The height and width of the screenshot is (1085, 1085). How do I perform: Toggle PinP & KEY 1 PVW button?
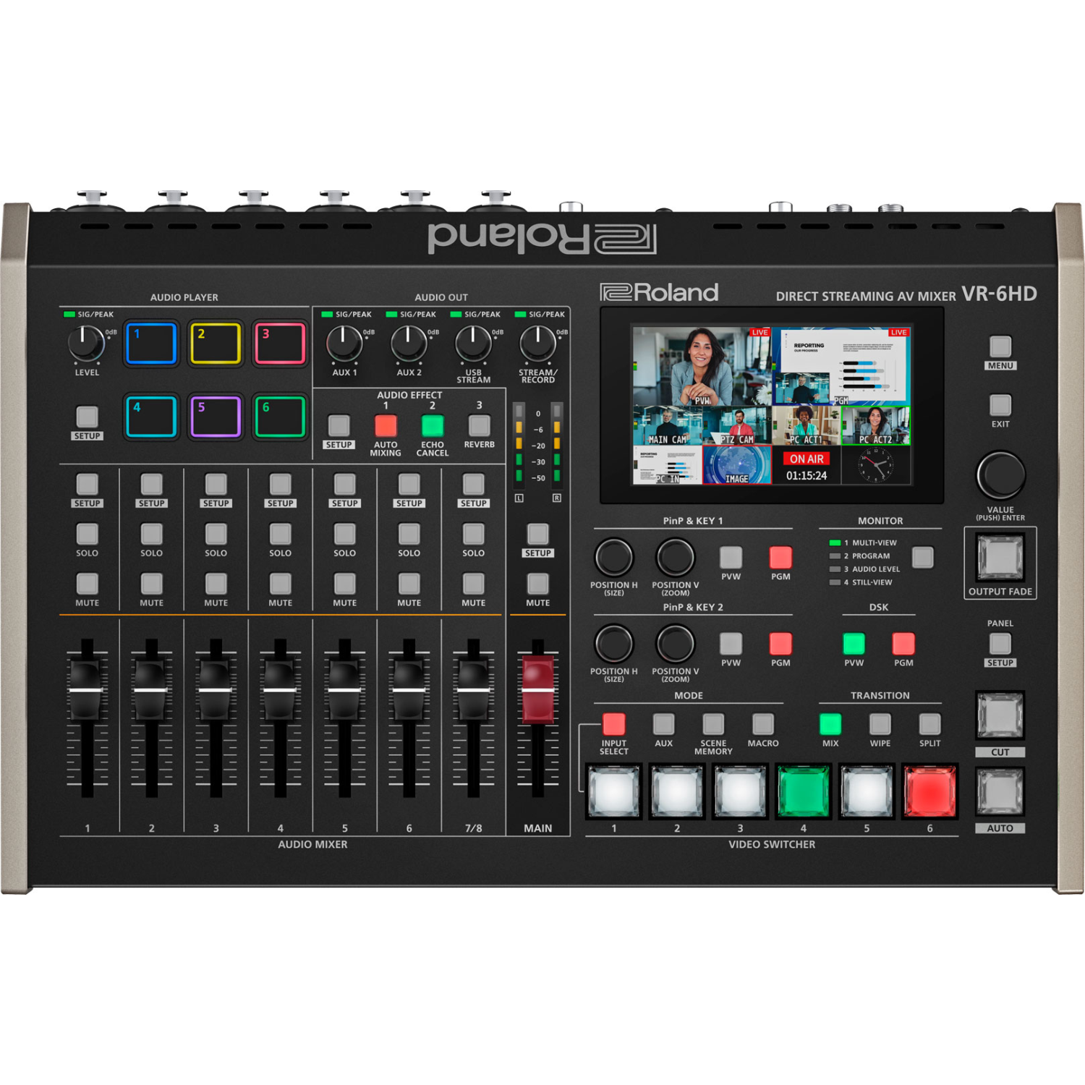coord(731,558)
